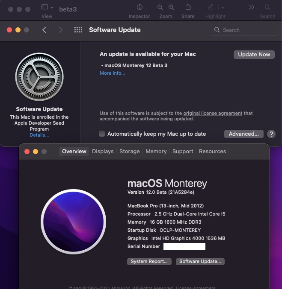Click the Update Now button
The image size is (282, 289).
pos(254,55)
